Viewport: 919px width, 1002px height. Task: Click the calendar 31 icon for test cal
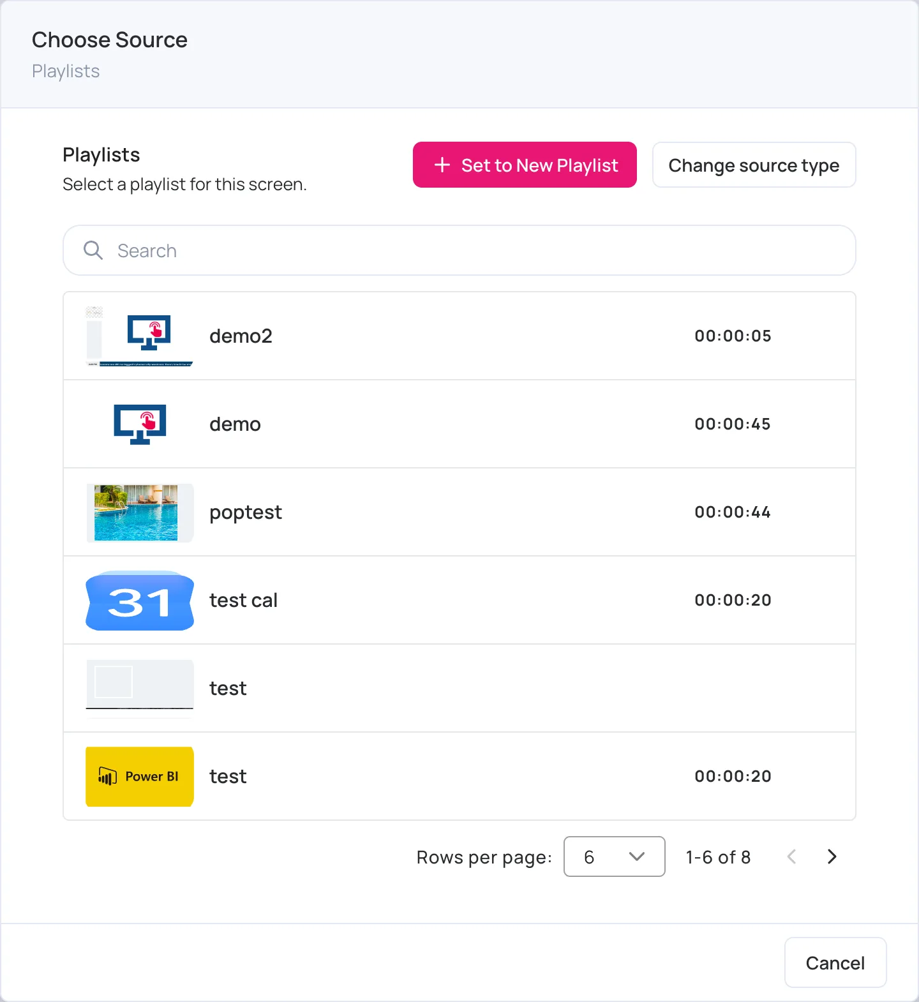point(140,601)
